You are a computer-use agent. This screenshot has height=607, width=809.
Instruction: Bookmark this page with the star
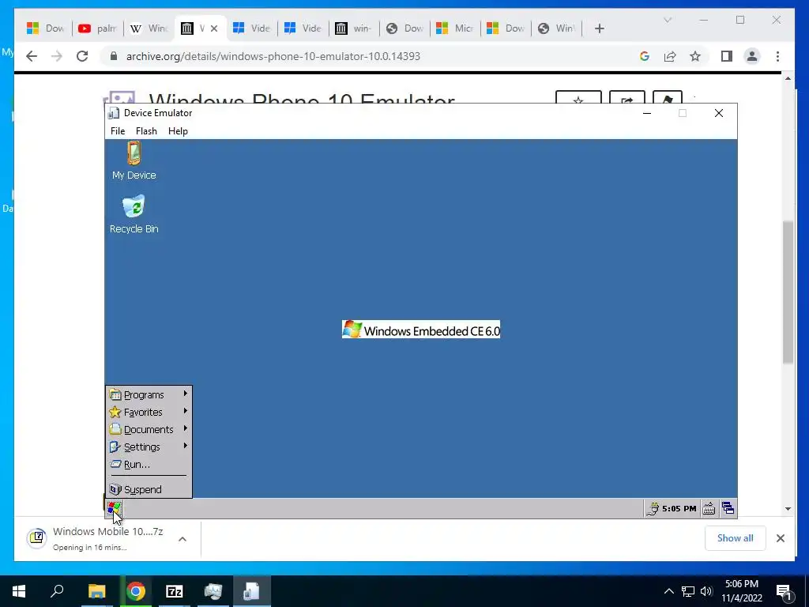(695, 56)
